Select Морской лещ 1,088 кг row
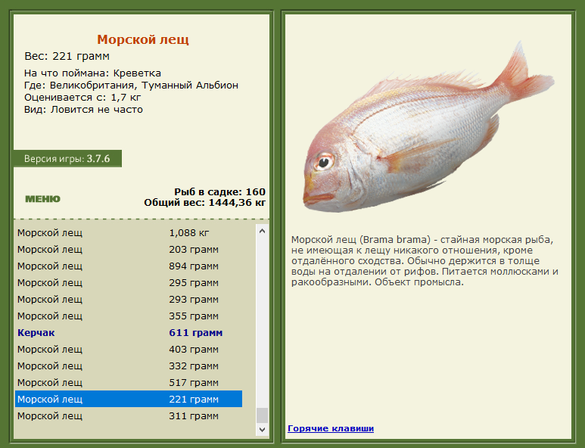The width and height of the screenshot is (585, 448). (x=129, y=233)
